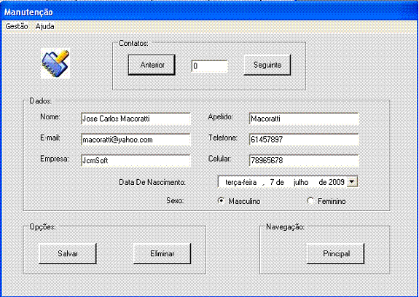Click the maintenance brush icon
Image resolution: width=419 pixels, height=297 pixels.
tap(55, 63)
